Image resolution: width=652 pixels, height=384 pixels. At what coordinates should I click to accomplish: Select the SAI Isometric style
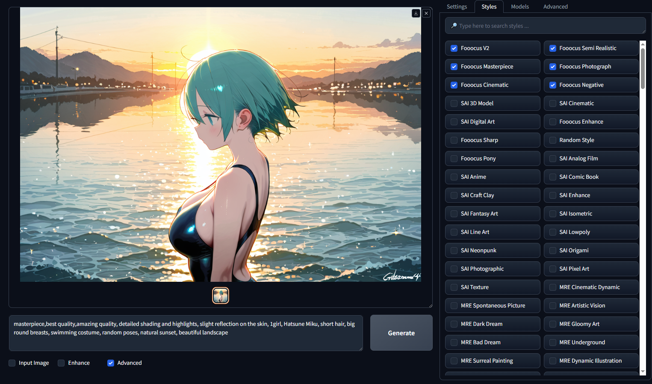click(553, 214)
